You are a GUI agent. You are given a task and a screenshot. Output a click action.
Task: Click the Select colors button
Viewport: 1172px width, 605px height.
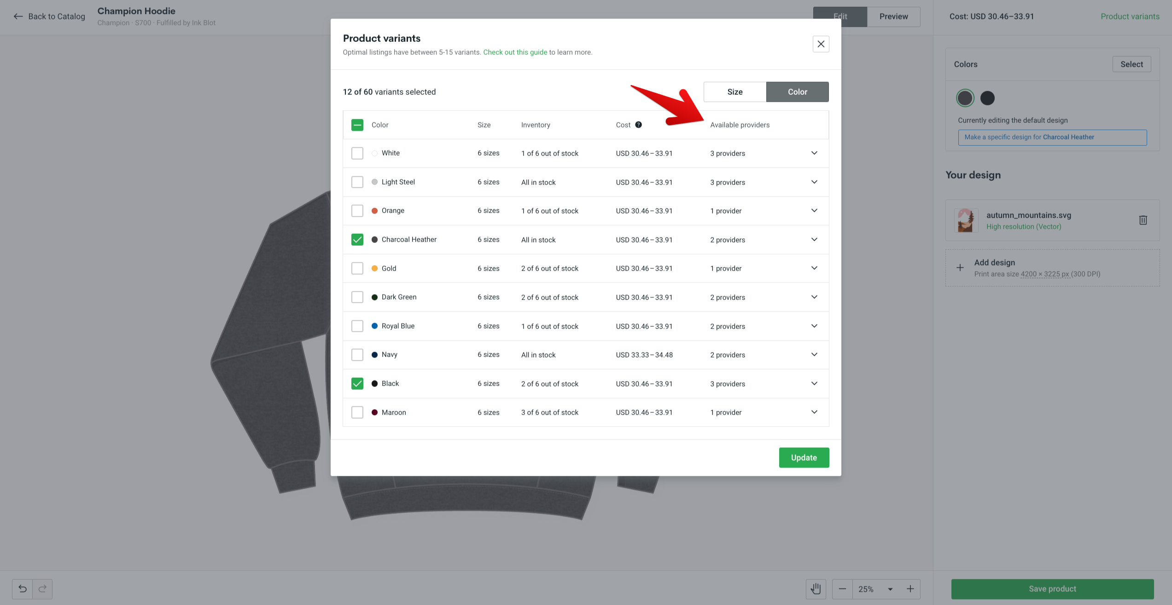(x=1131, y=64)
